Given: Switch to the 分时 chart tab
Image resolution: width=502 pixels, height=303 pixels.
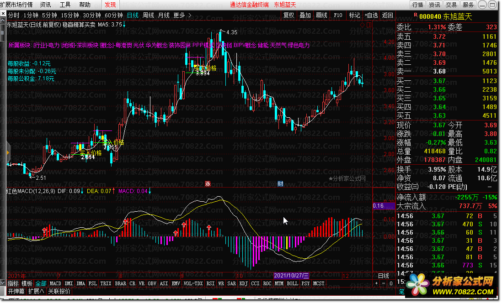Looking at the screenshot, I should 14,15.
